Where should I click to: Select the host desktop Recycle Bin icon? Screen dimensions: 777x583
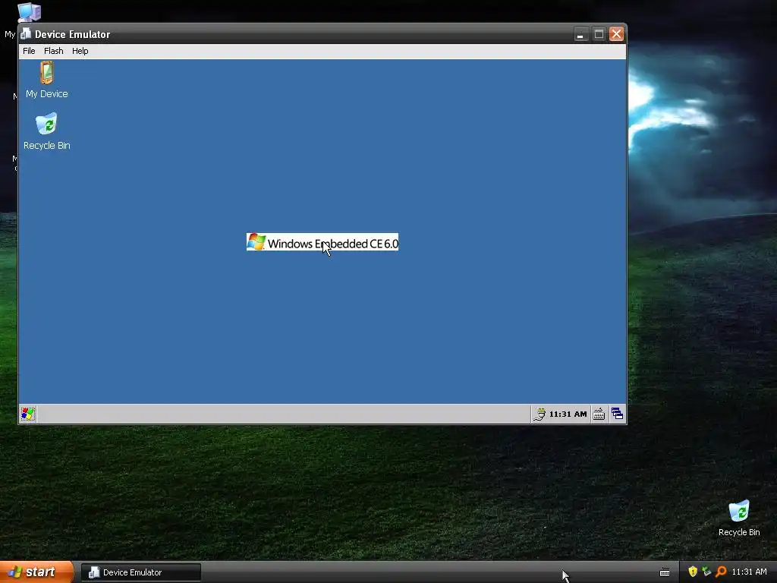pyautogui.click(x=739, y=518)
